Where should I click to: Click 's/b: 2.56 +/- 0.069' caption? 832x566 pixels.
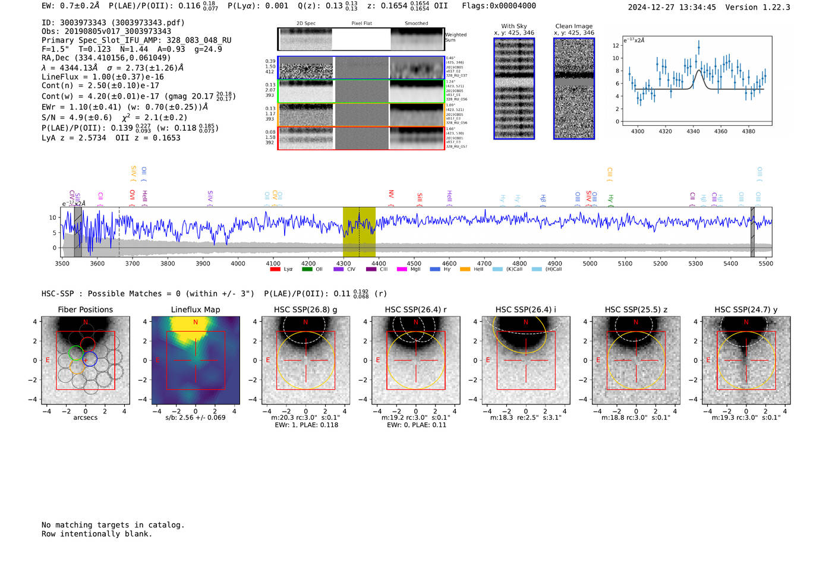pyautogui.click(x=196, y=418)
